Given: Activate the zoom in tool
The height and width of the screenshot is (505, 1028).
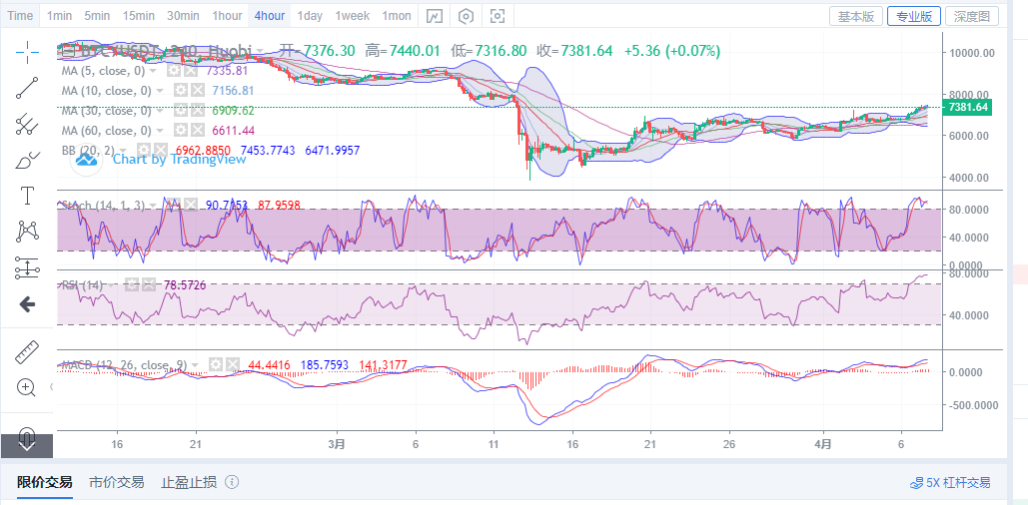Looking at the screenshot, I should [27, 387].
